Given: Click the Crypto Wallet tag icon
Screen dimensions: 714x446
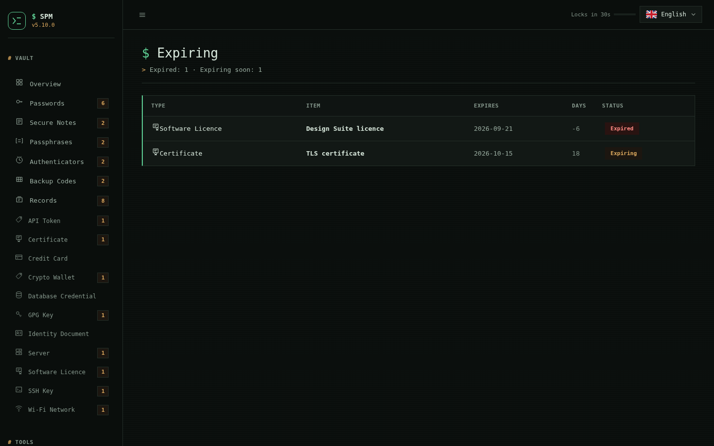Looking at the screenshot, I should pos(19,276).
